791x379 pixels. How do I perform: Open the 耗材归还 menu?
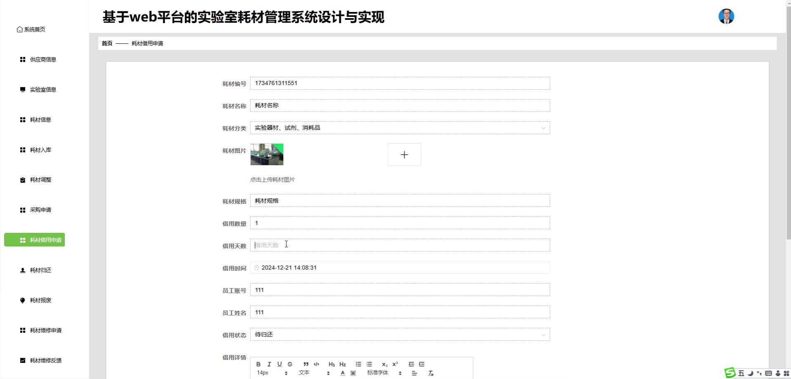pyautogui.click(x=36, y=270)
